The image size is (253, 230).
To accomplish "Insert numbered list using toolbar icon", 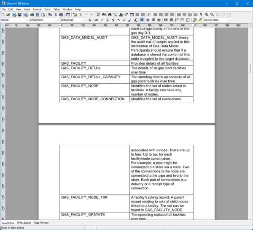I will [x=177, y=20].
